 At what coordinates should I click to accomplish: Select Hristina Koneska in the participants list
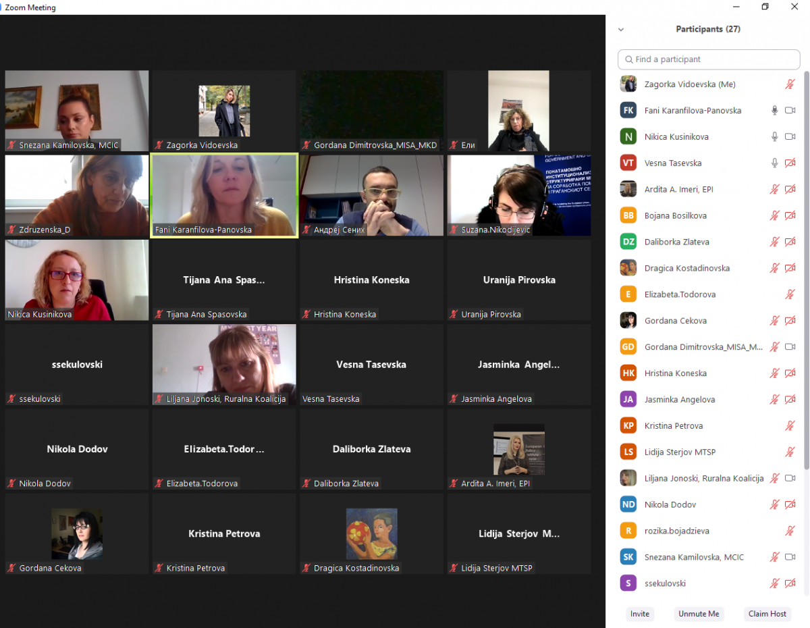675,373
